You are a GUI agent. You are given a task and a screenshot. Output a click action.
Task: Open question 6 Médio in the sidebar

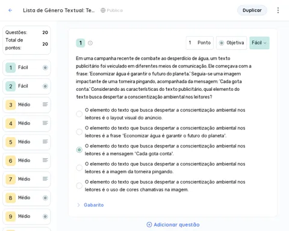pos(26,161)
